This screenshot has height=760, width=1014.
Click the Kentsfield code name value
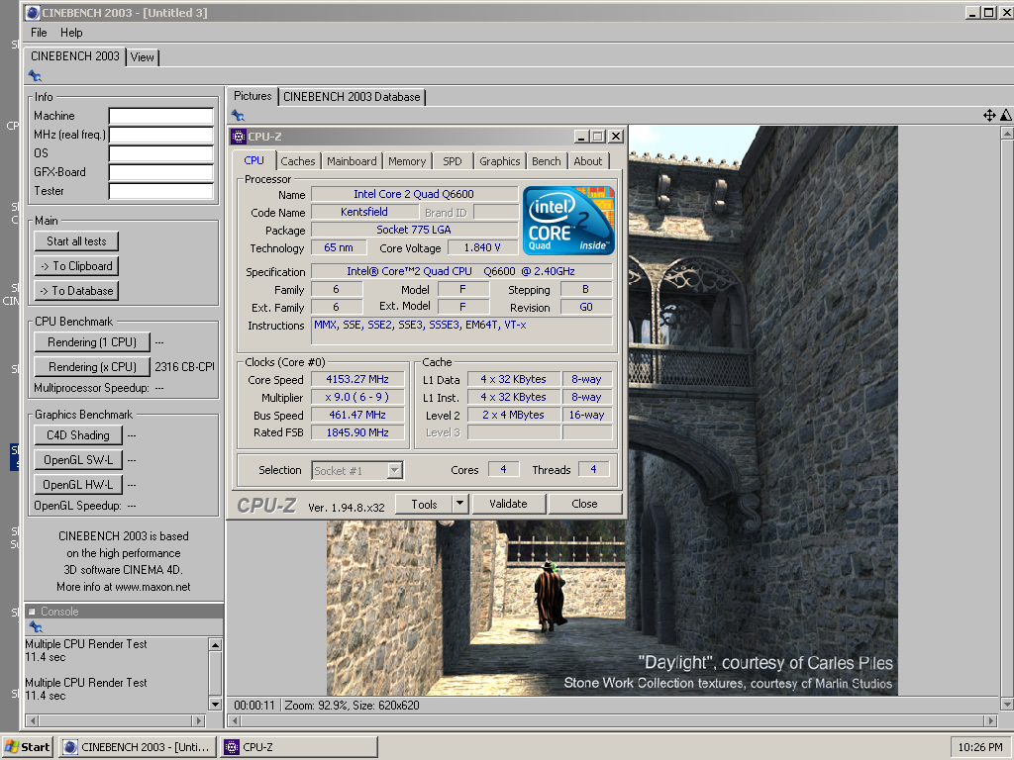[364, 212]
